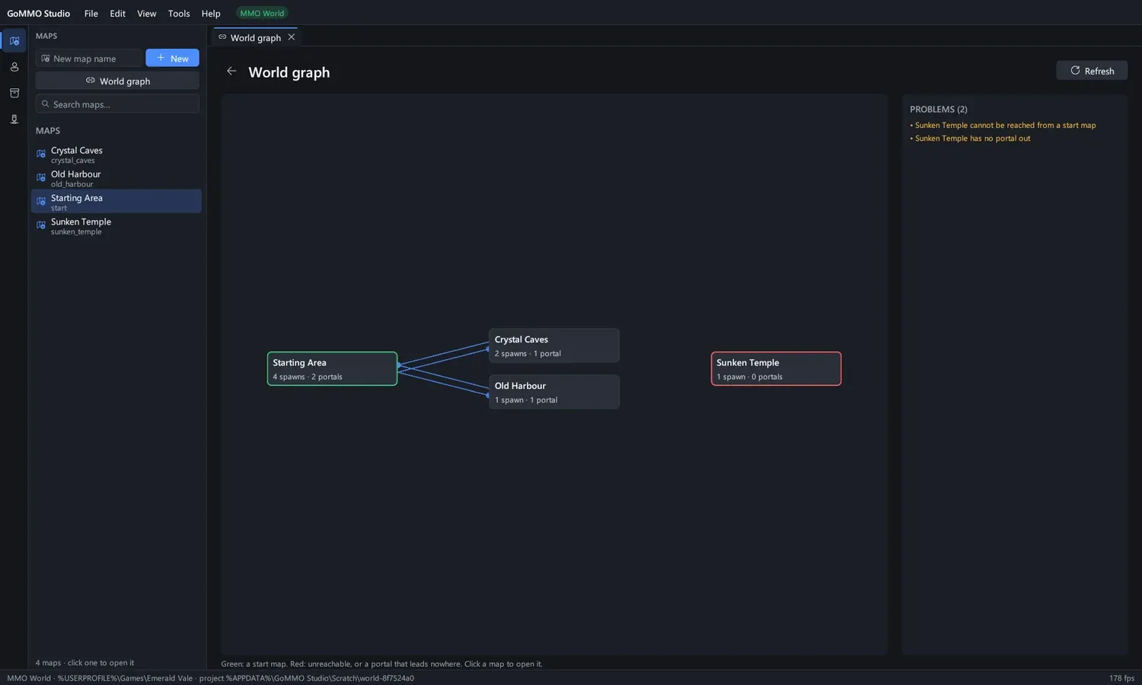The image size is (1142, 685).
Task: Select Starting Area in the maps list
Action: coord(116,202)
